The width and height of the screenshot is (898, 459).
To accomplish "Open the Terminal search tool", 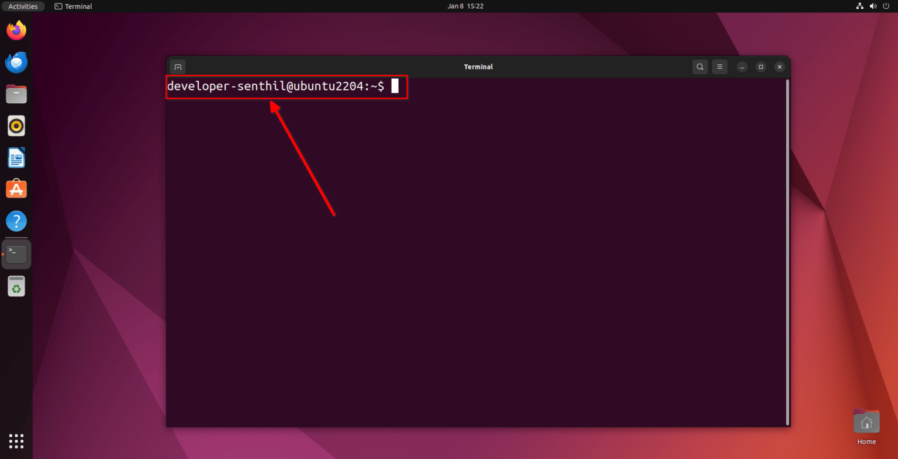I will [x=700, y=67].
